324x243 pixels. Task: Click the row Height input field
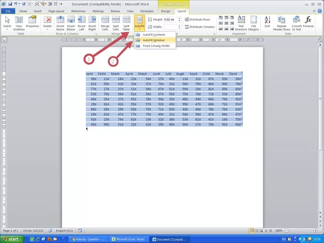pos(171,19)
